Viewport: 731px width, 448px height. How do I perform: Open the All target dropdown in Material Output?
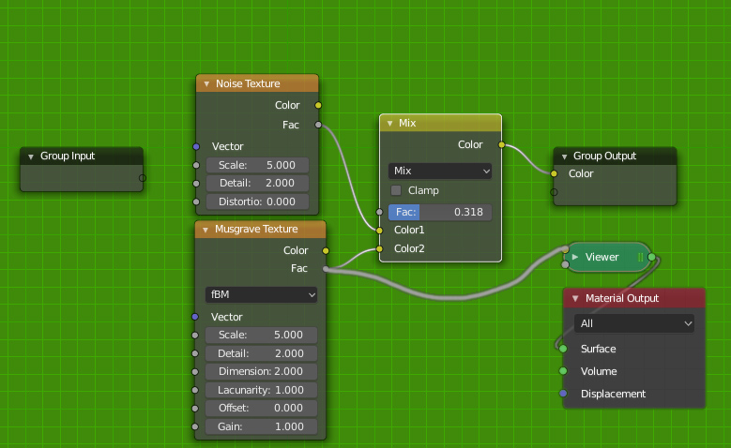pos(634,323)
